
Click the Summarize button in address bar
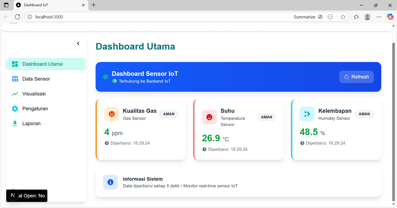(x=304, y=17)
